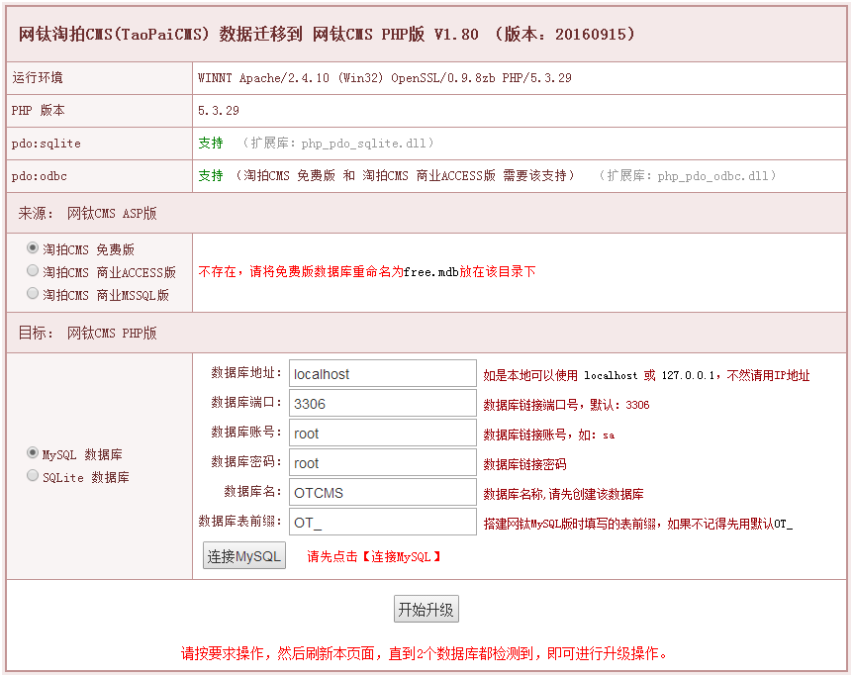Click the 开始升级 button
Viewport: 853px width, 677px height.
(426, 609)
